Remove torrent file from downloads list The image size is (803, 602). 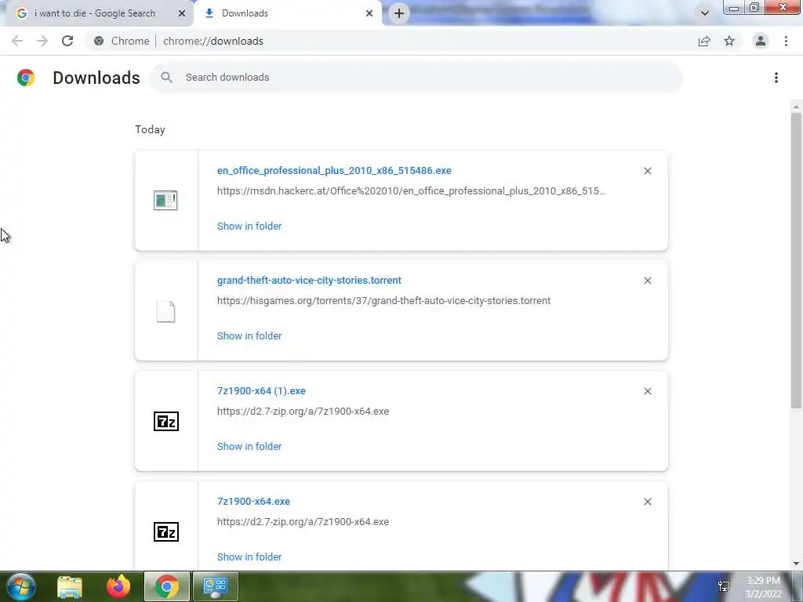[x=647, y=281]
